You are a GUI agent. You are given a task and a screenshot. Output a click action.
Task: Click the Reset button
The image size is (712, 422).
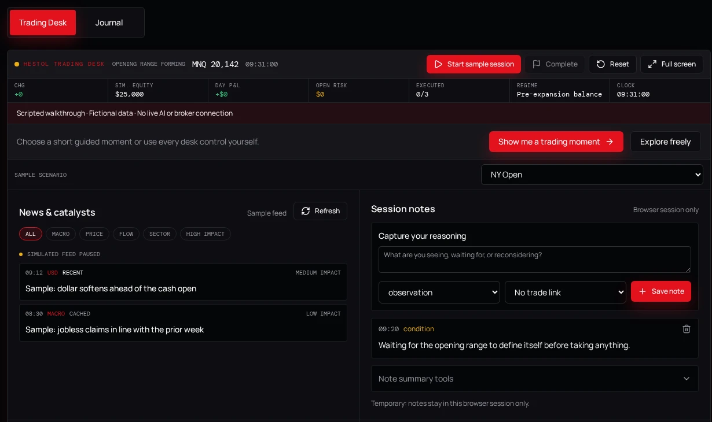point(612,64)
